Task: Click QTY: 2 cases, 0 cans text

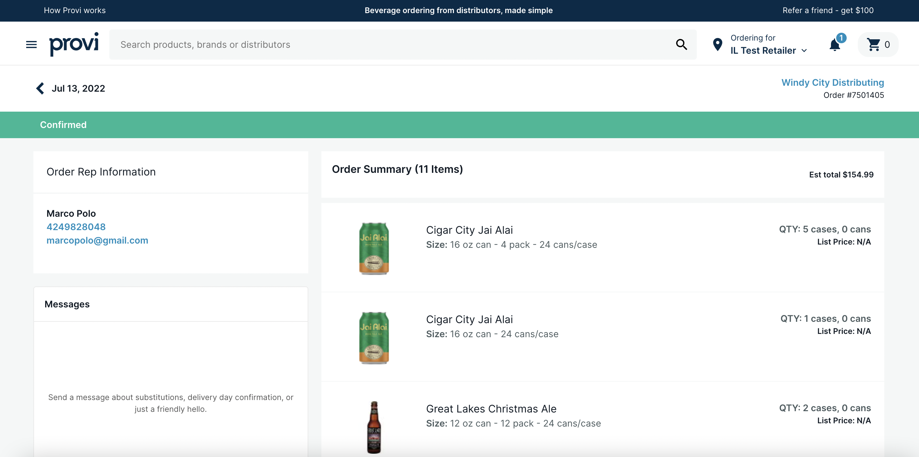Action: 825,408
